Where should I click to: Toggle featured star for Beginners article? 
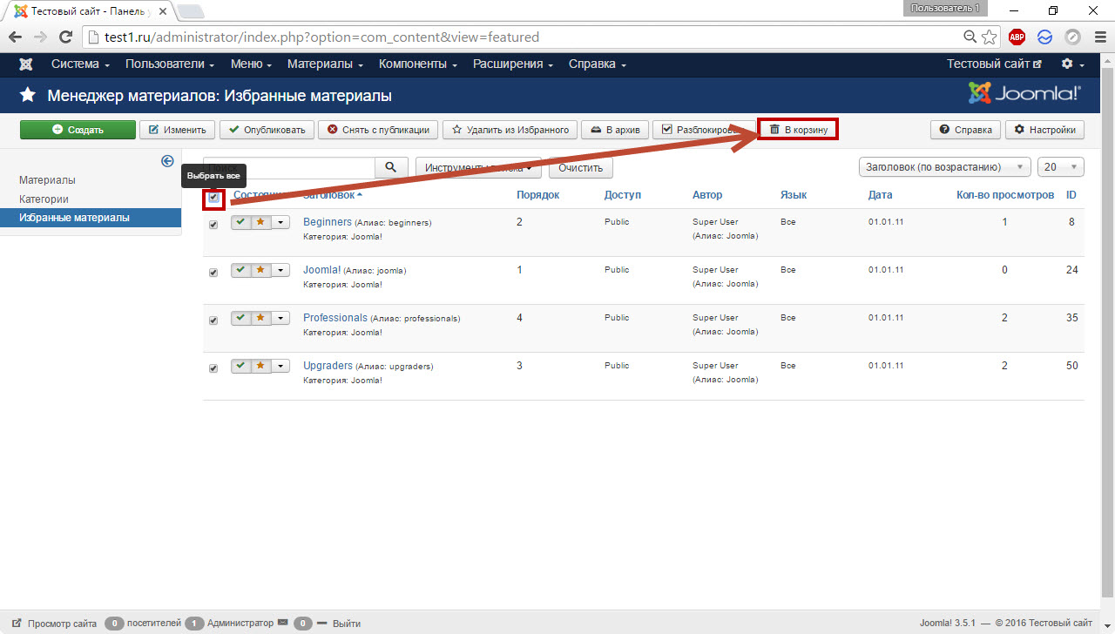(x=260, y=222)
